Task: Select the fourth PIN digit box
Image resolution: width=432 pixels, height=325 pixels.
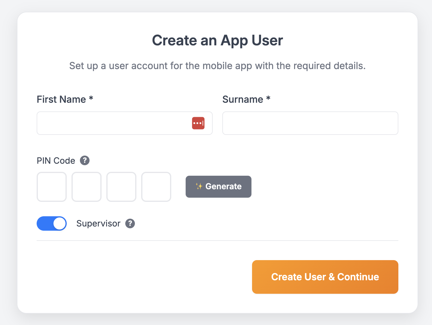Action: (x=156, y=187)
